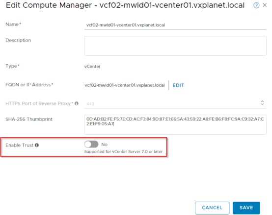Close the Edit Compute Manager dialog
The width and height of the screenshot is (272, 215).
tap(265, 5)
